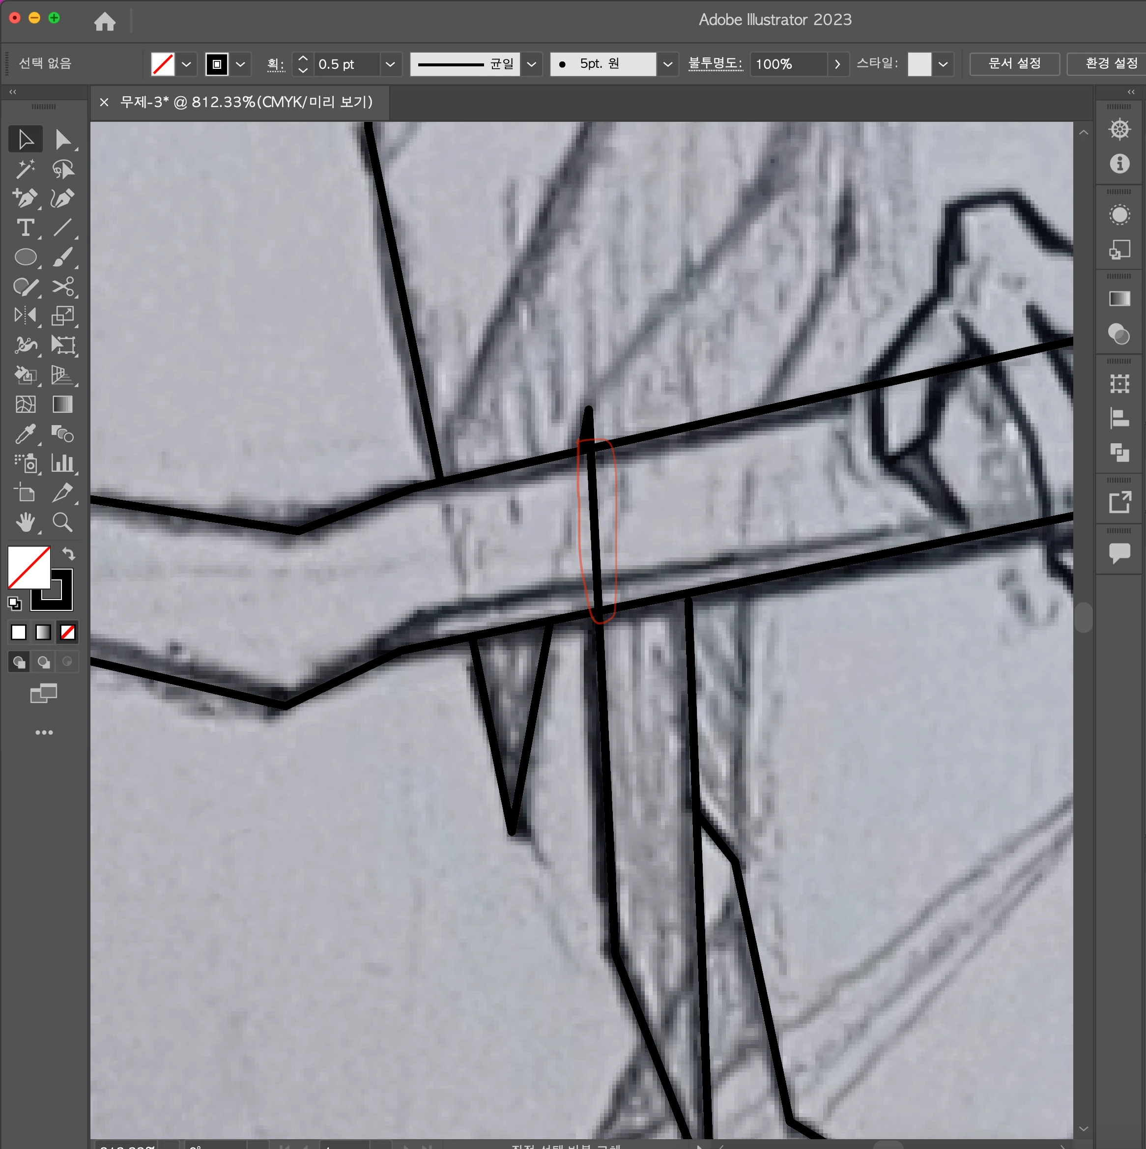Click the 불투명도 100% input field

(x=787, y=64)
